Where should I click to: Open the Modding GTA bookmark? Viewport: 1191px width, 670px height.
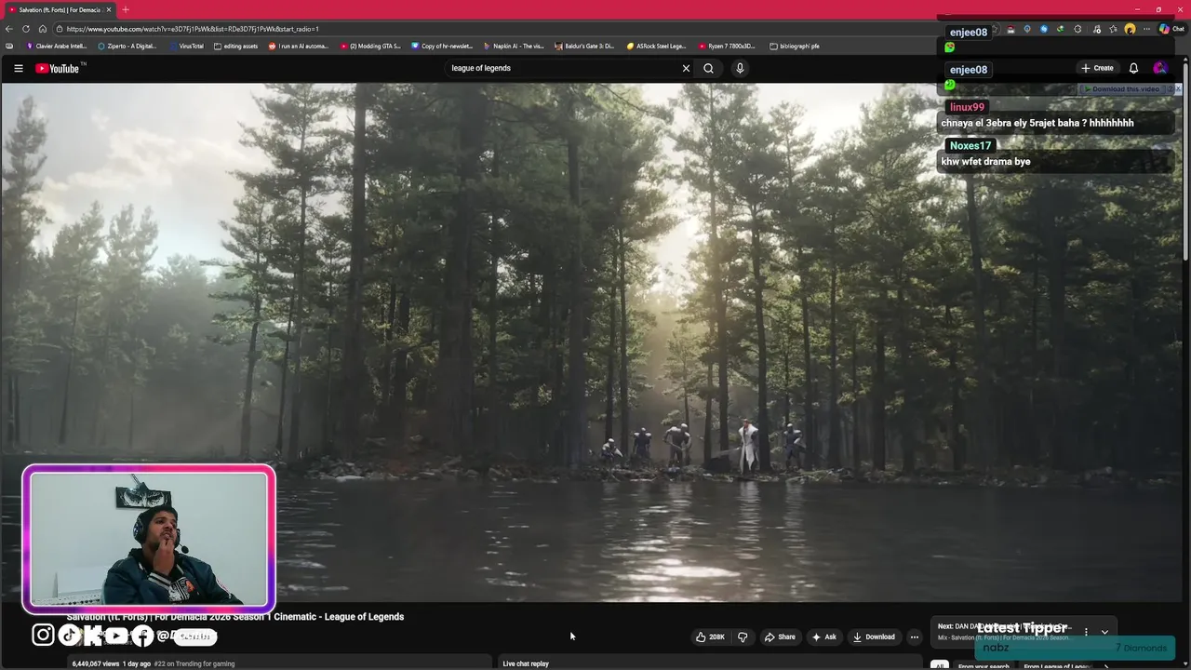tap(370, 46)
